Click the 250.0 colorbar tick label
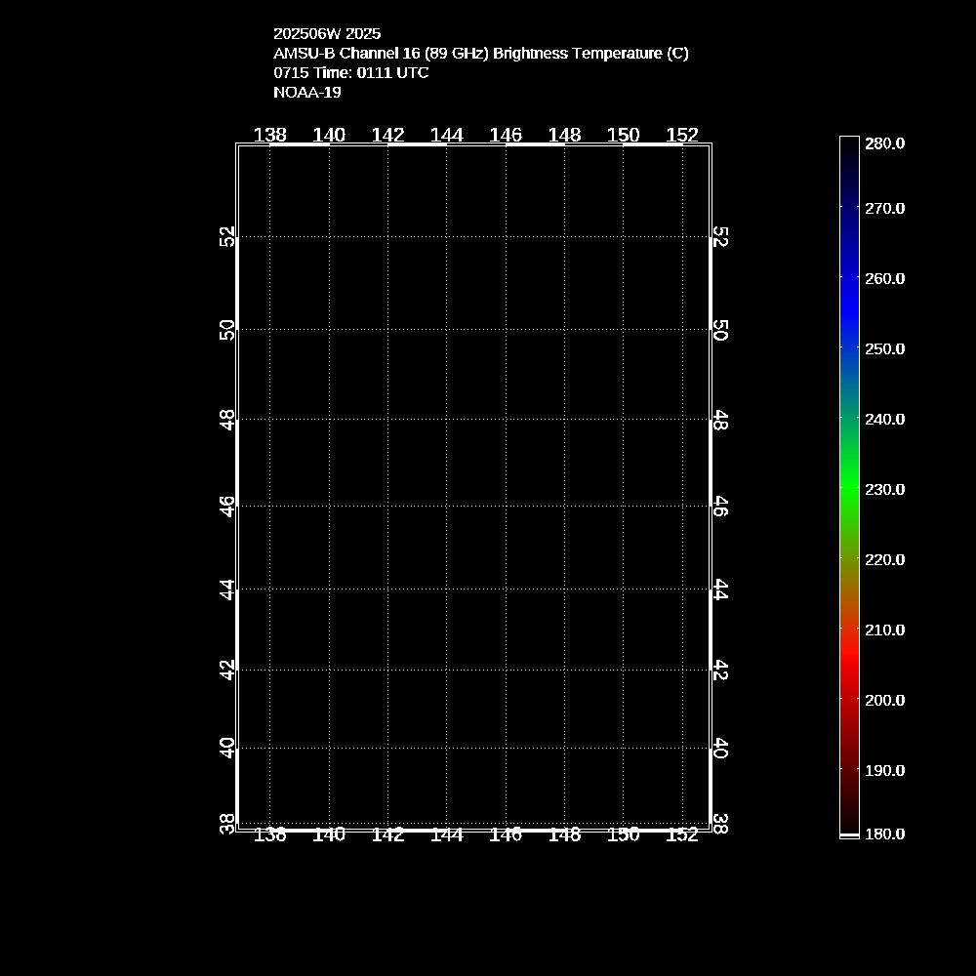 [885, 348]
